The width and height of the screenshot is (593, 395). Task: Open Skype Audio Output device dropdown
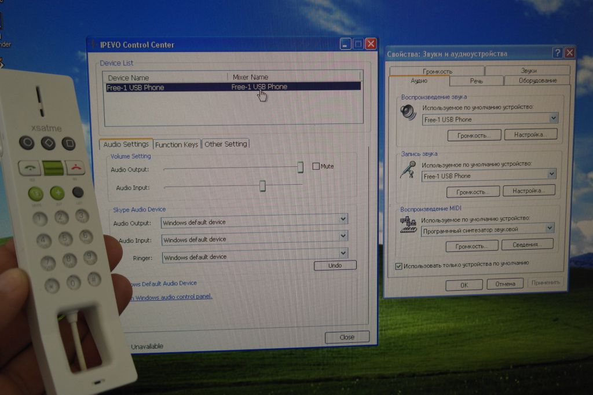pos(343,219)
